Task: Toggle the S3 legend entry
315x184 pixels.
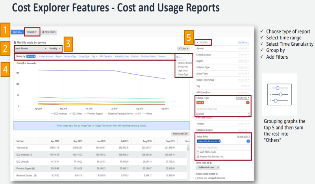Action: pyautogui.click(x=138, y=113)
